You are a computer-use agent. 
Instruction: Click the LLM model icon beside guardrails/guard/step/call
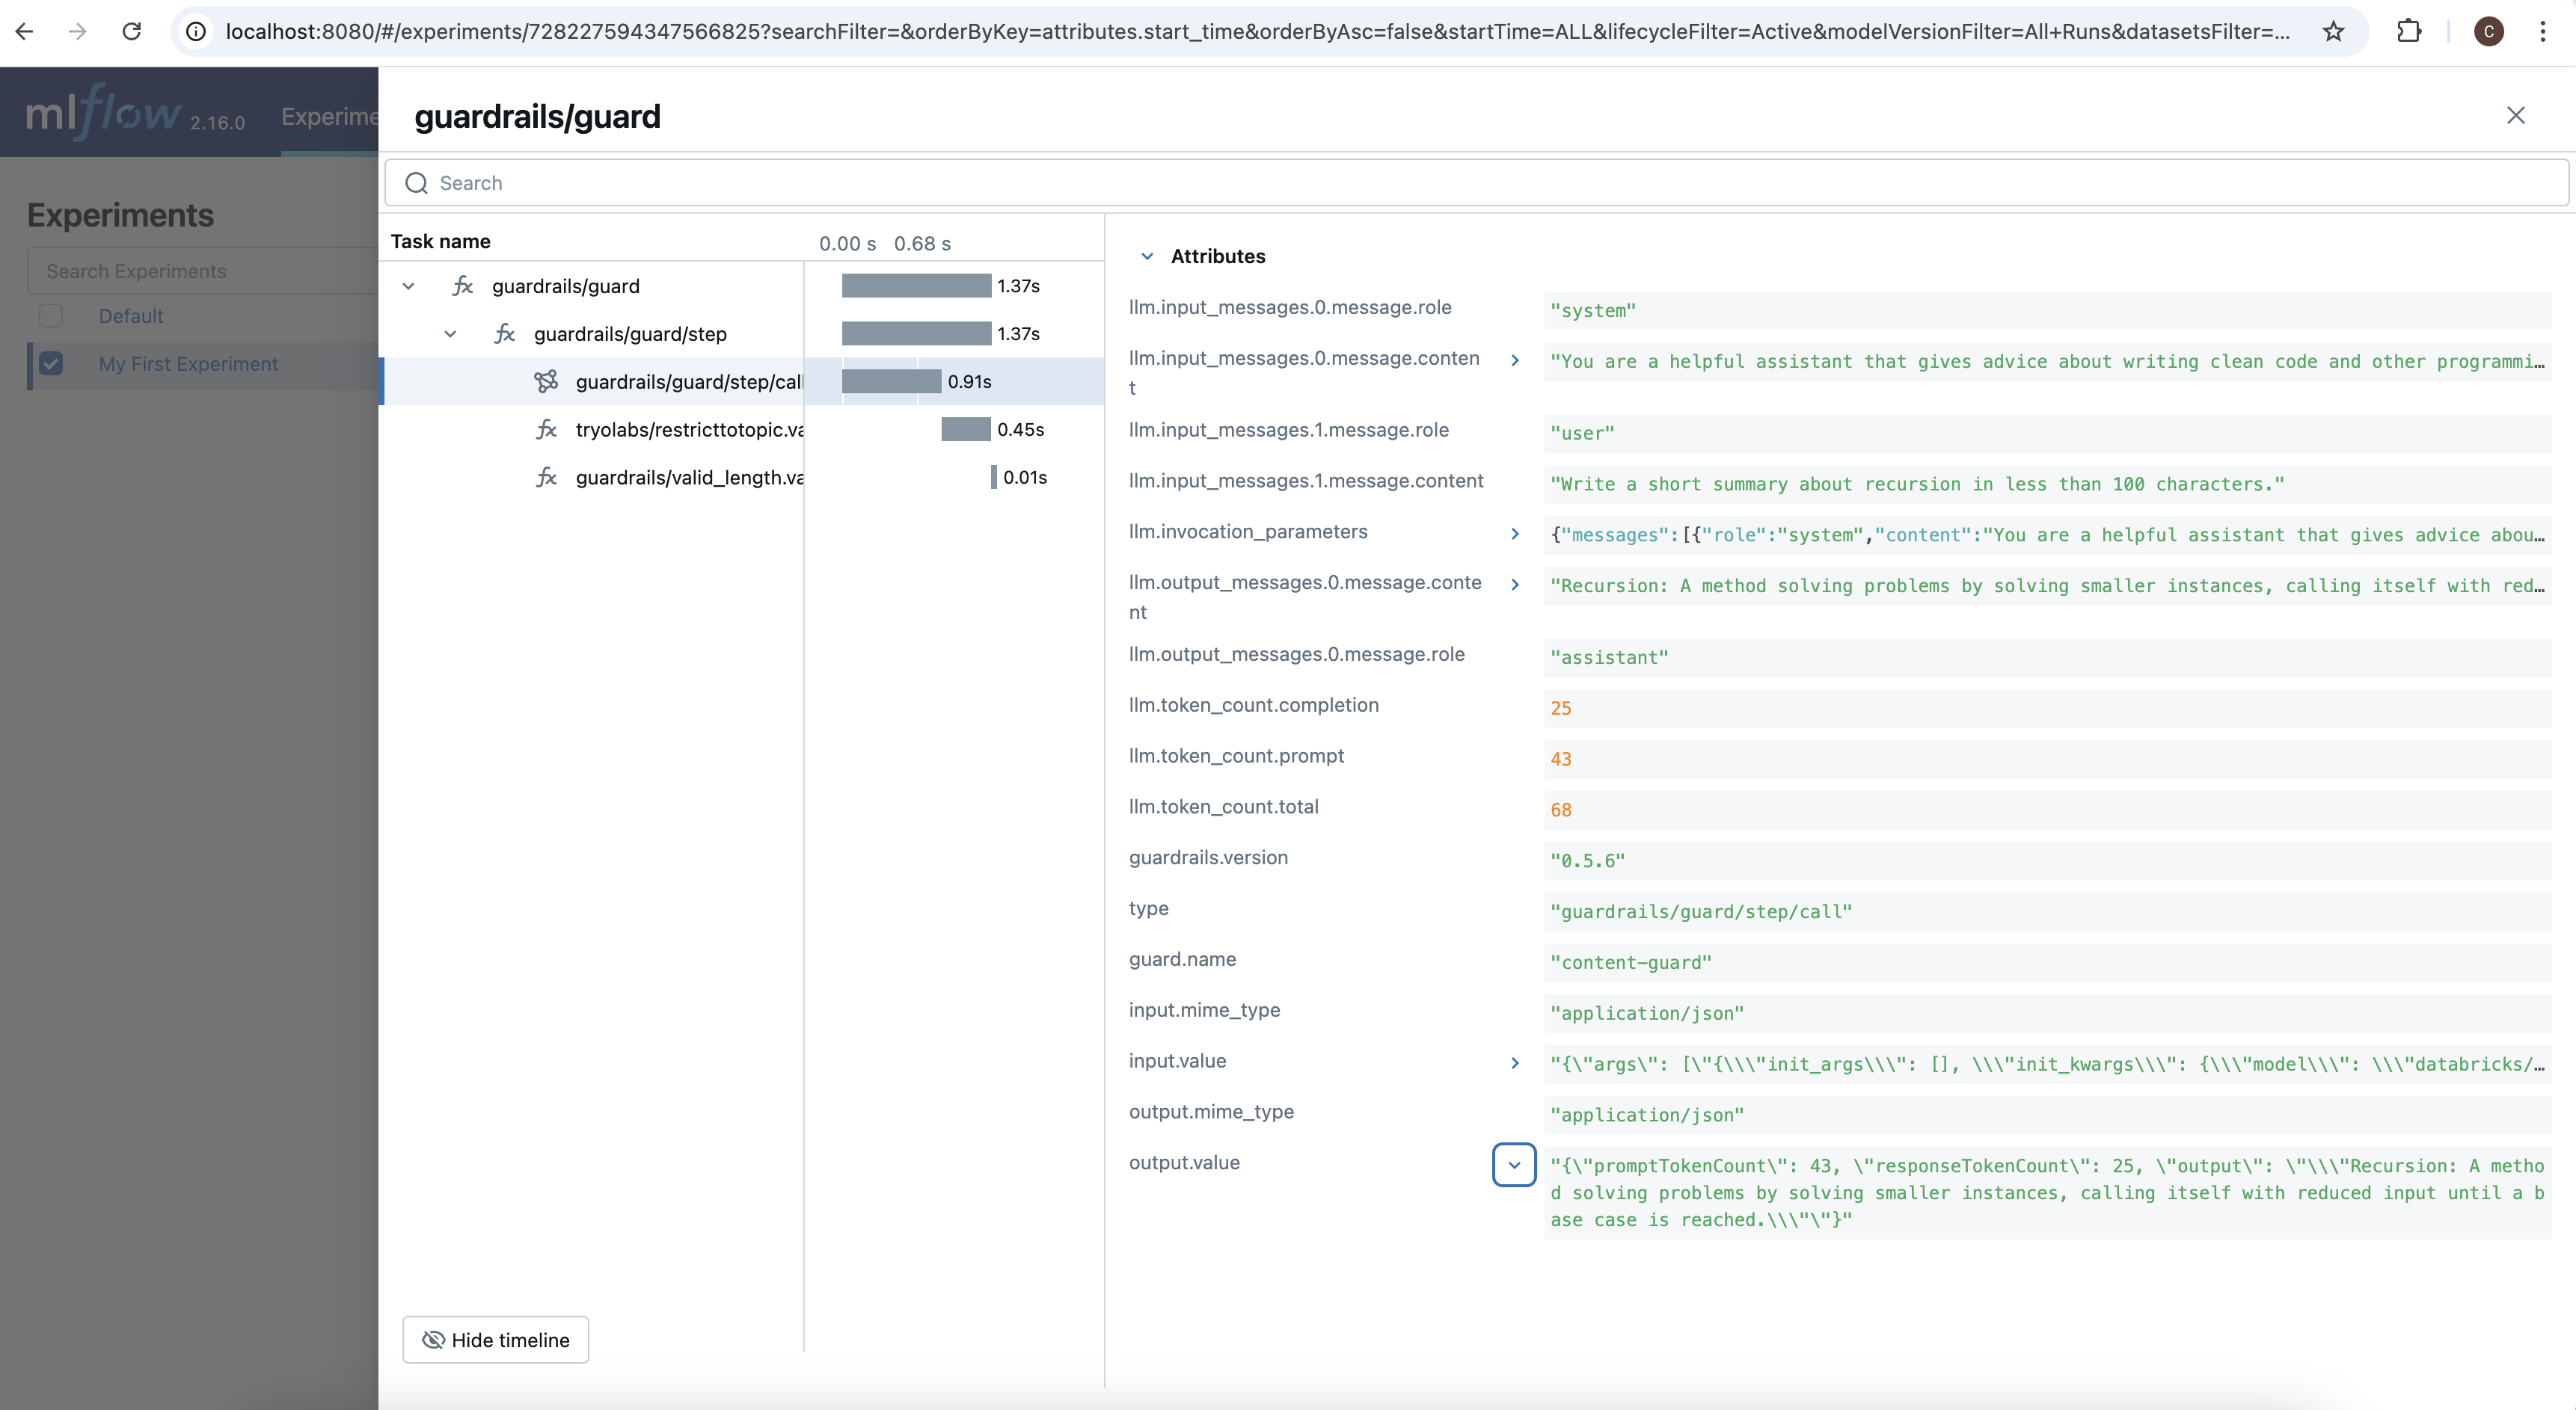pyautogui.click(x=546, y=382)
